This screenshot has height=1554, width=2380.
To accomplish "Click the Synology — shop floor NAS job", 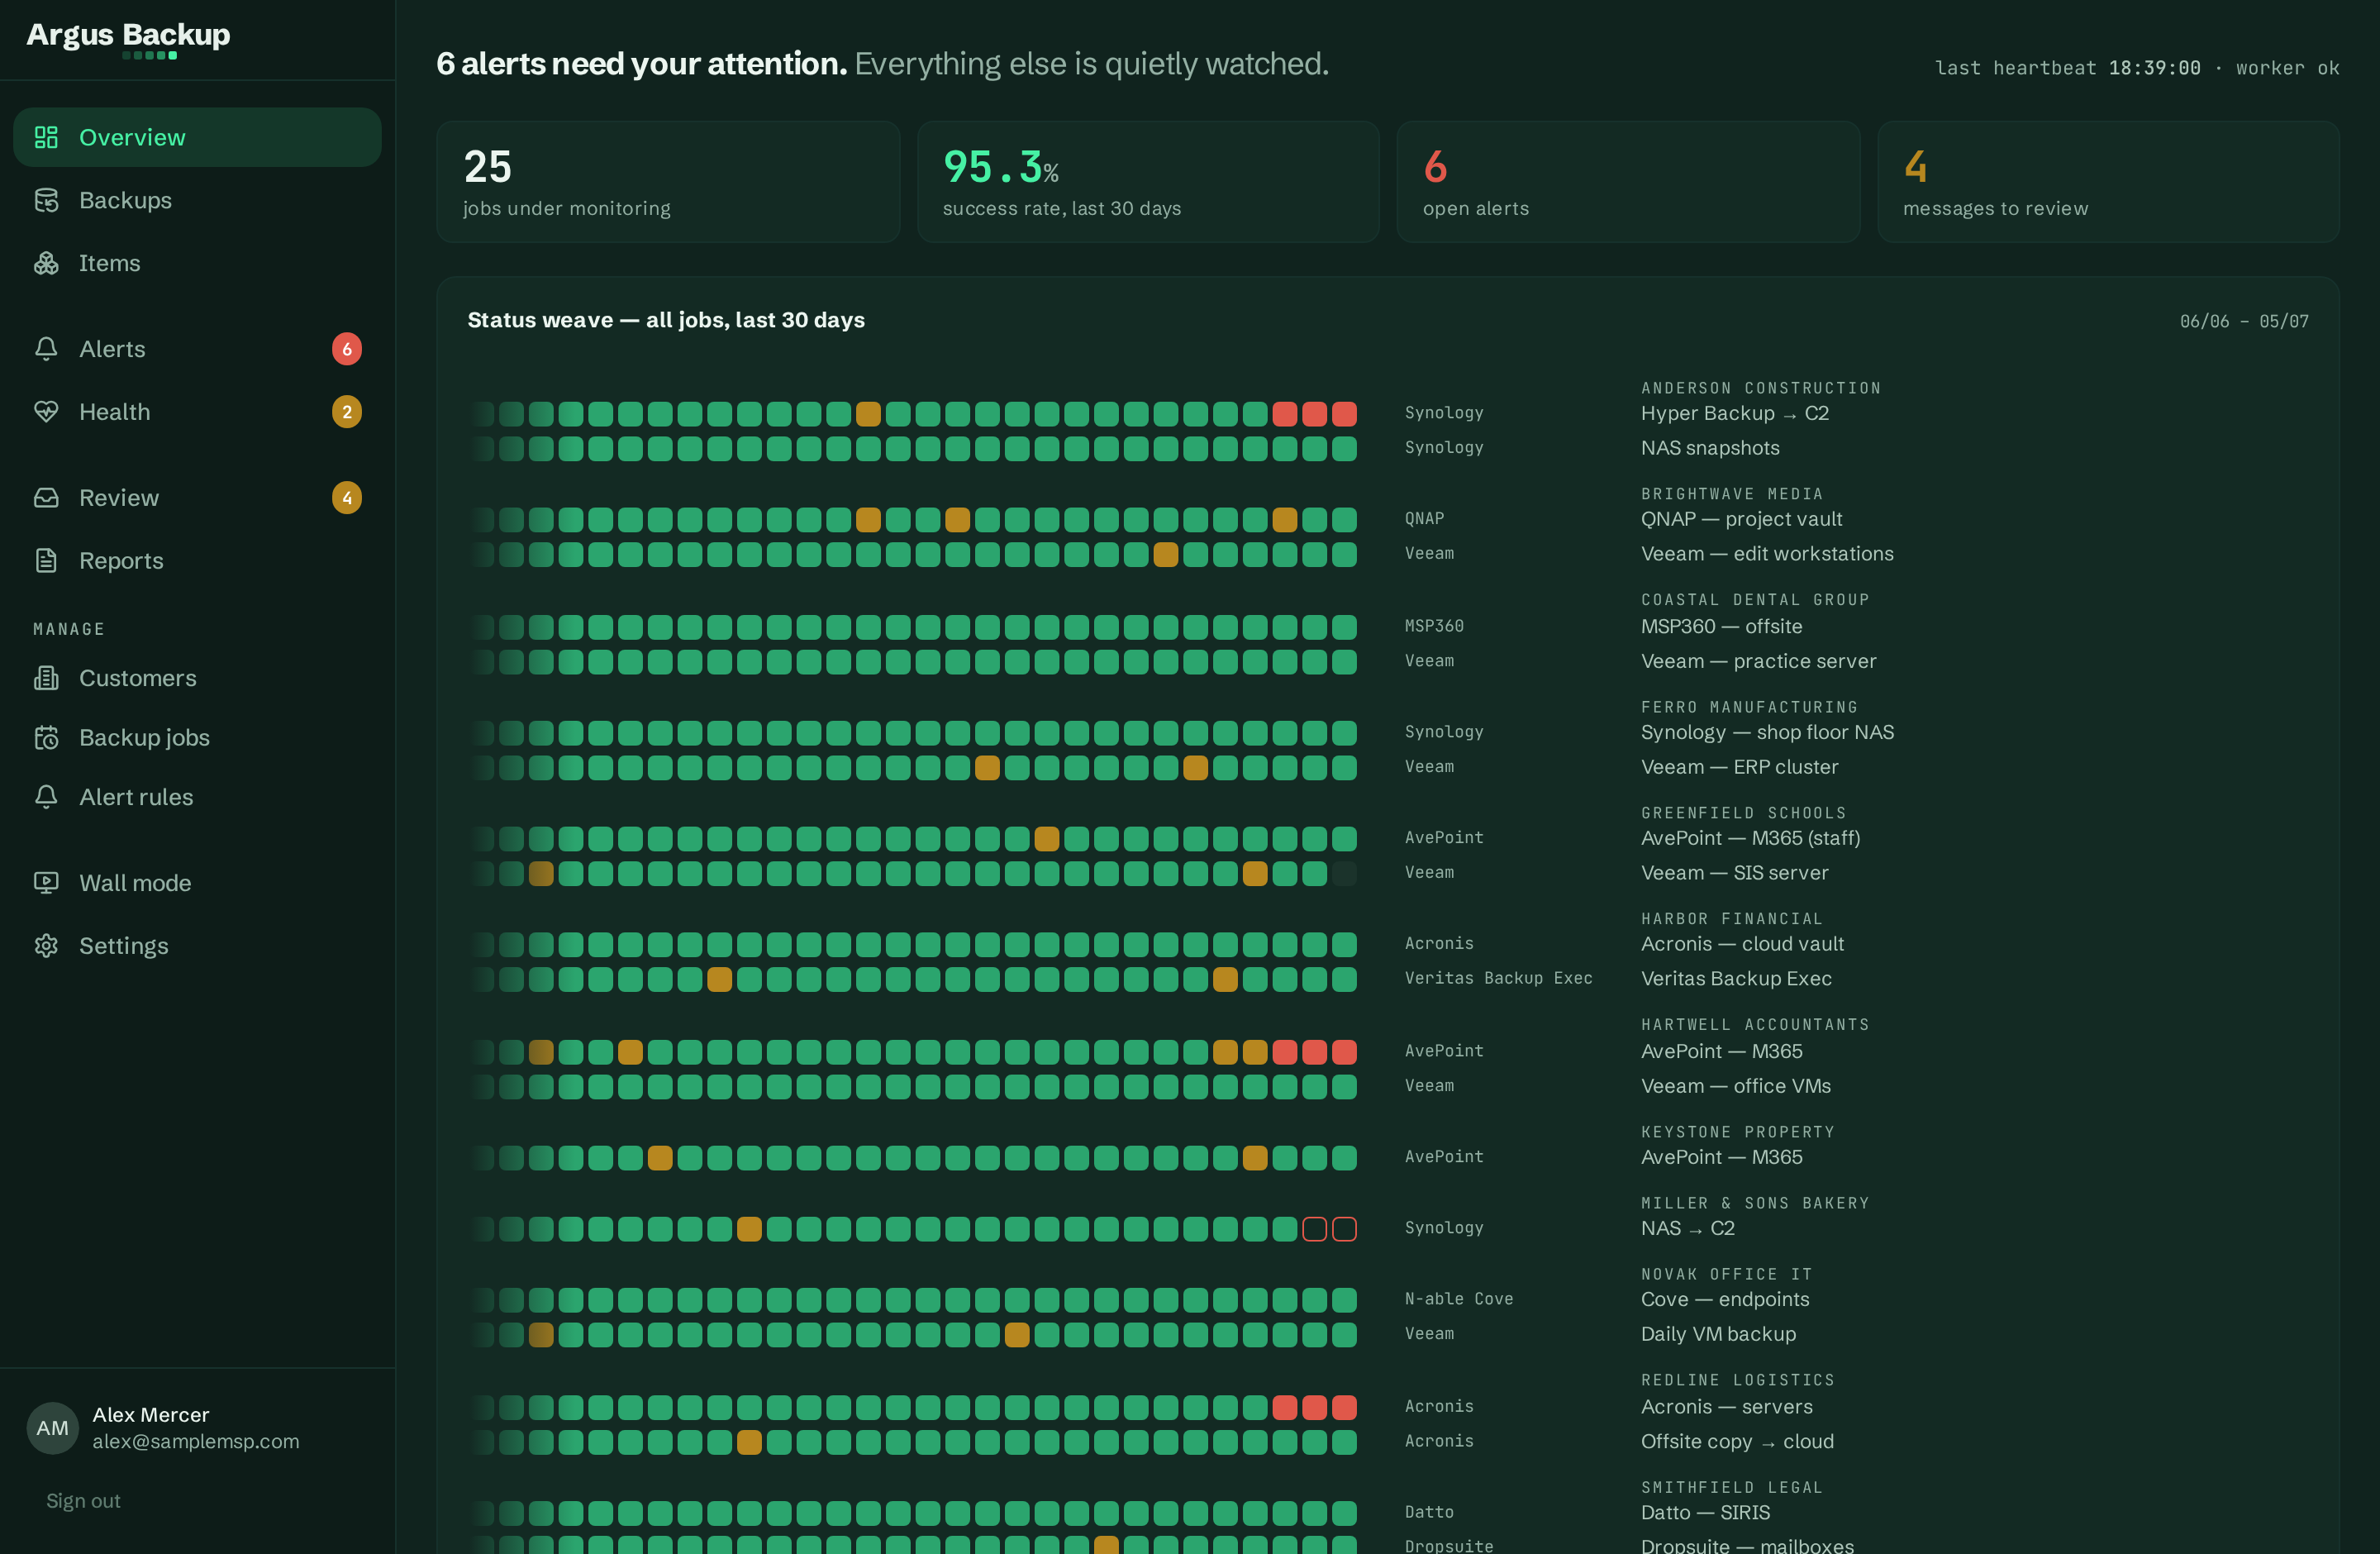I will coord(1767,732).
